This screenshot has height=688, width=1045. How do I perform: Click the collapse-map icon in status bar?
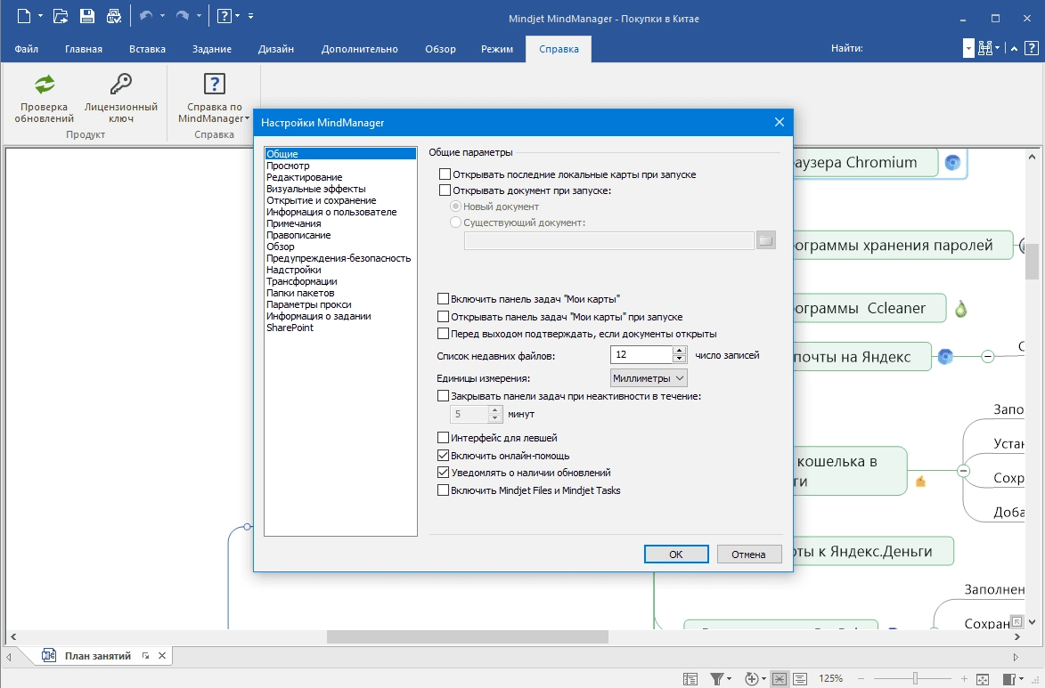pos(780,679)
